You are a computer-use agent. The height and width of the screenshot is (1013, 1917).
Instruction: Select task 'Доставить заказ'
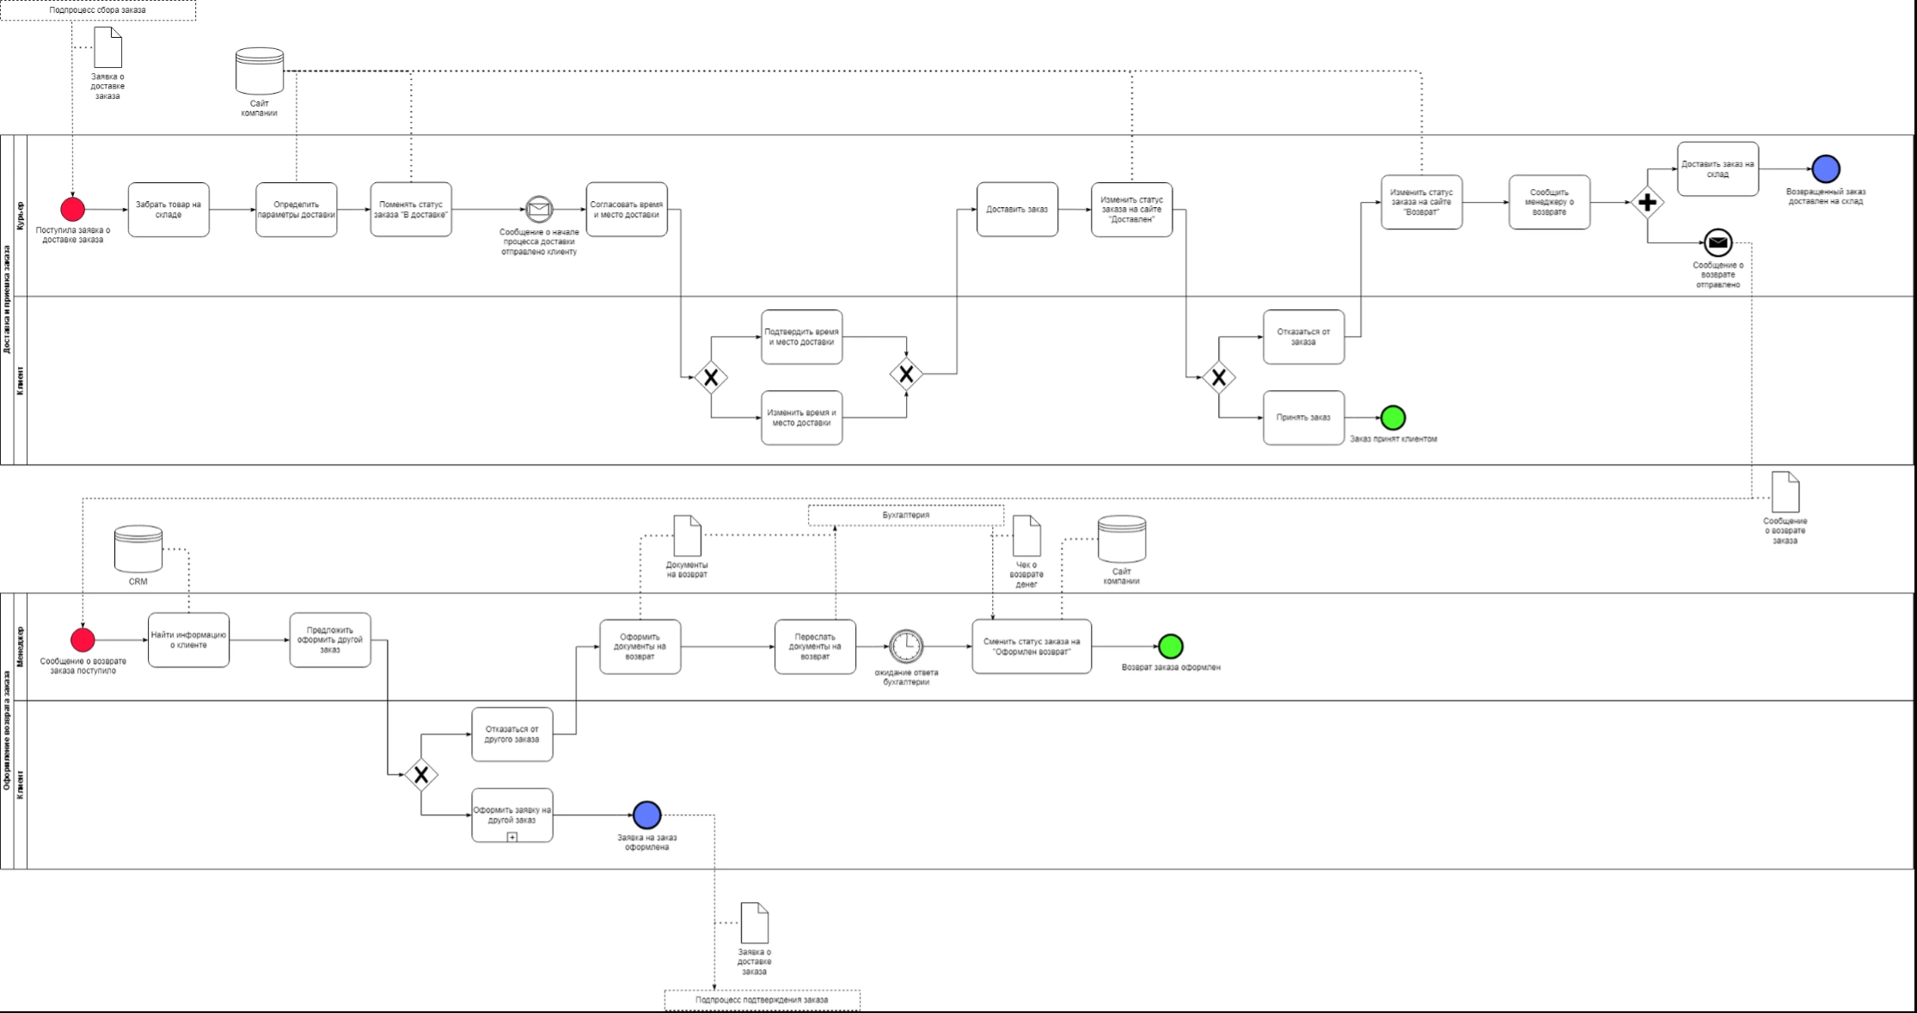pyautogui.click(x=1017, y=209)
